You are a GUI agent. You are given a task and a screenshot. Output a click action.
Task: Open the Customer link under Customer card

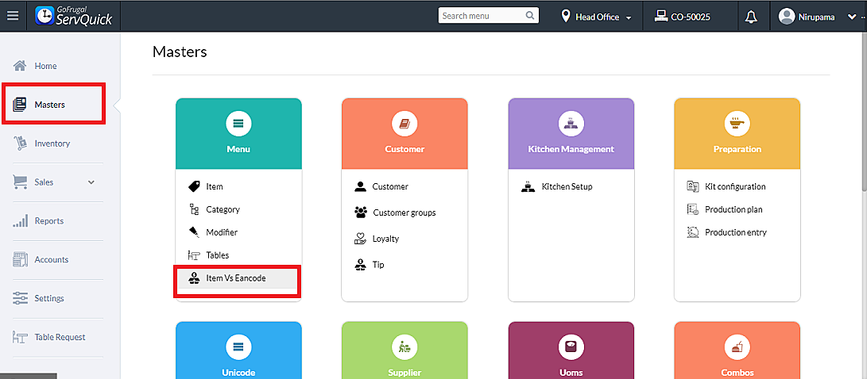[x=390, y=186]
